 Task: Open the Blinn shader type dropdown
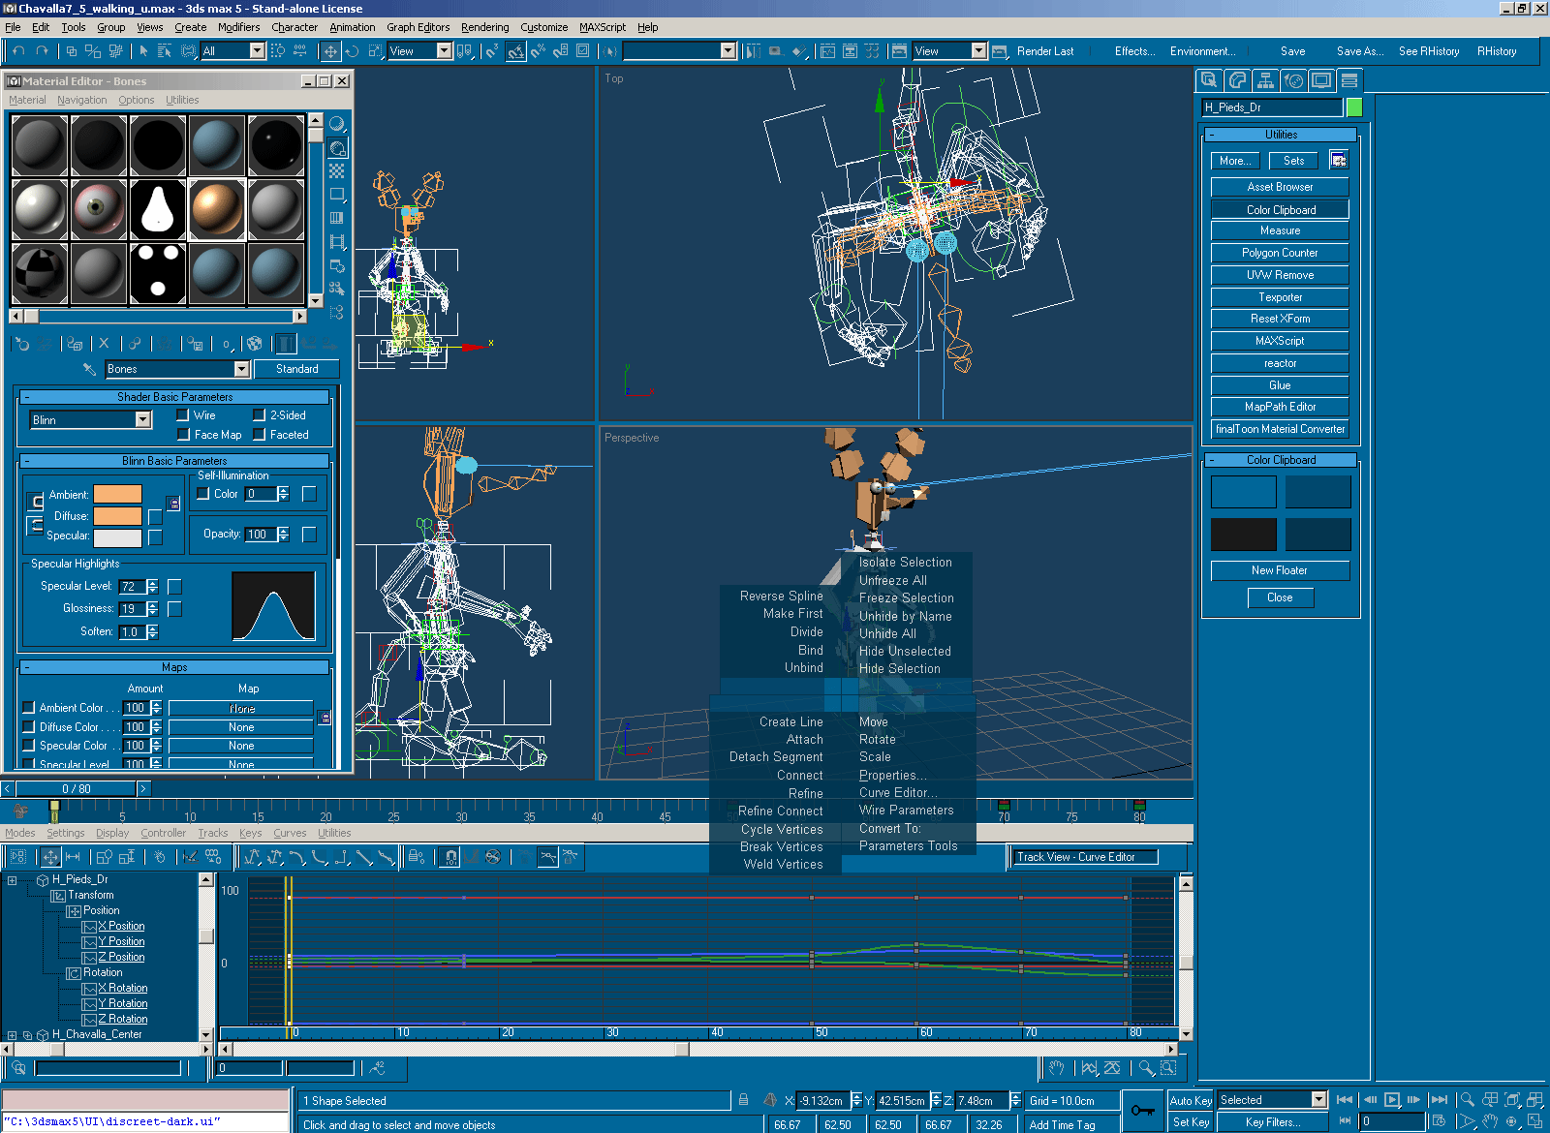pos(143,419)
